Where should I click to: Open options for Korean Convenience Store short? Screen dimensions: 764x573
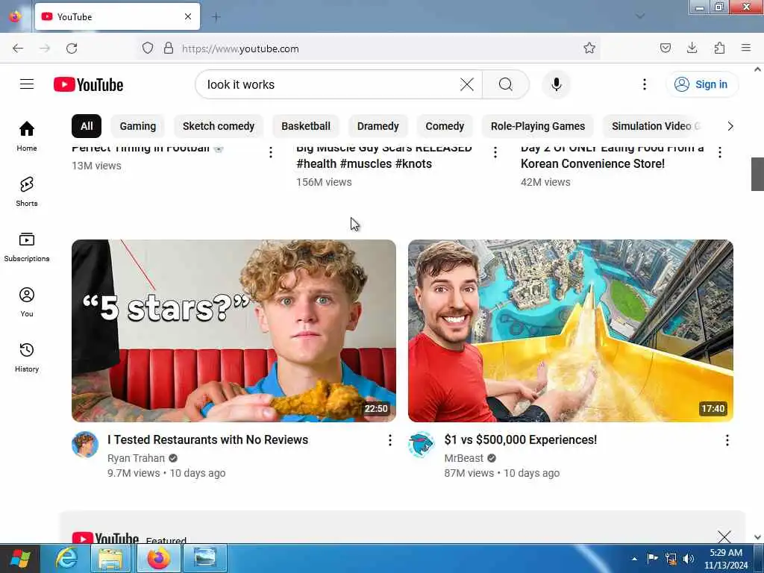720,152
